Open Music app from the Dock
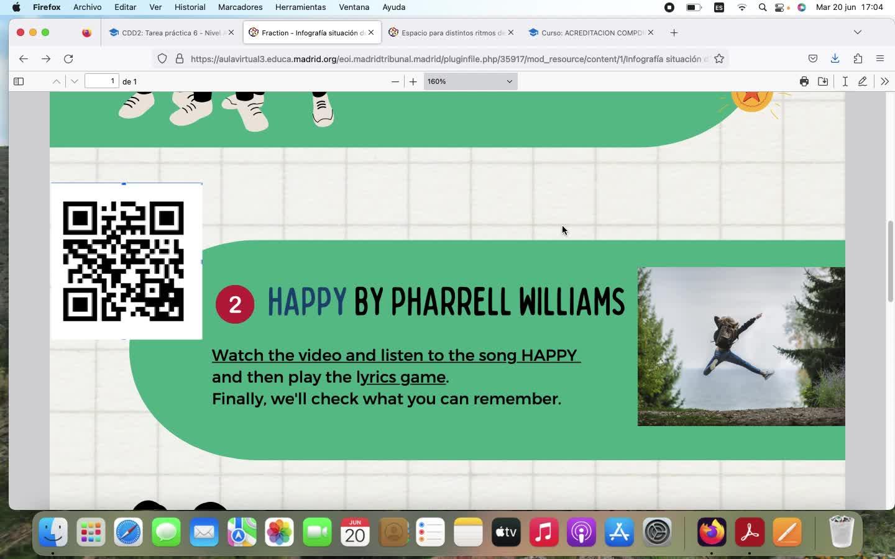895x559 pixels. pyautogui.click(x=544, y=532)
